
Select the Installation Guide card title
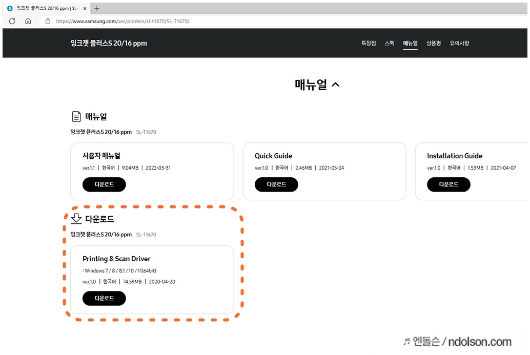click(455, 156)
